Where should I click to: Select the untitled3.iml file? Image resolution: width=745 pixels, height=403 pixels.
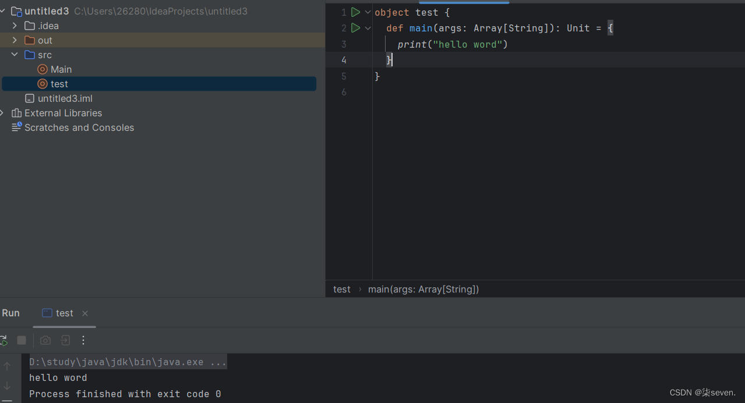65,98
